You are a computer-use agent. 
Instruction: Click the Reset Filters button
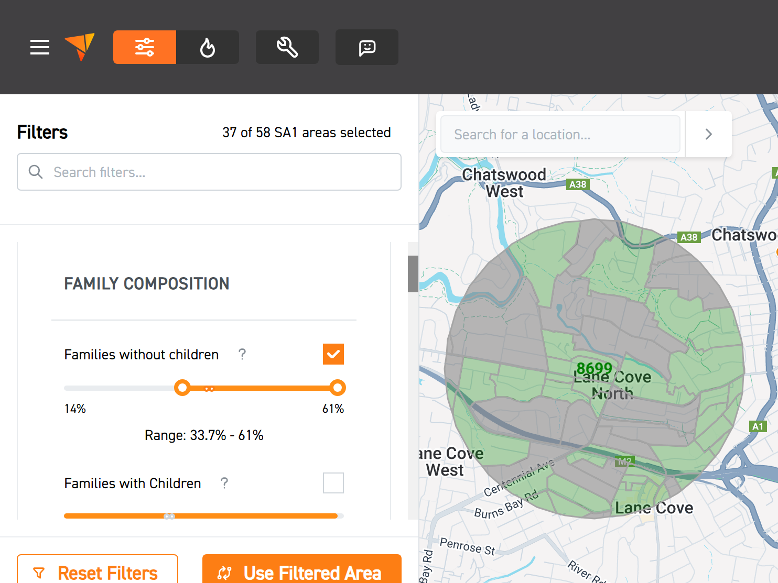pos(98,571)
